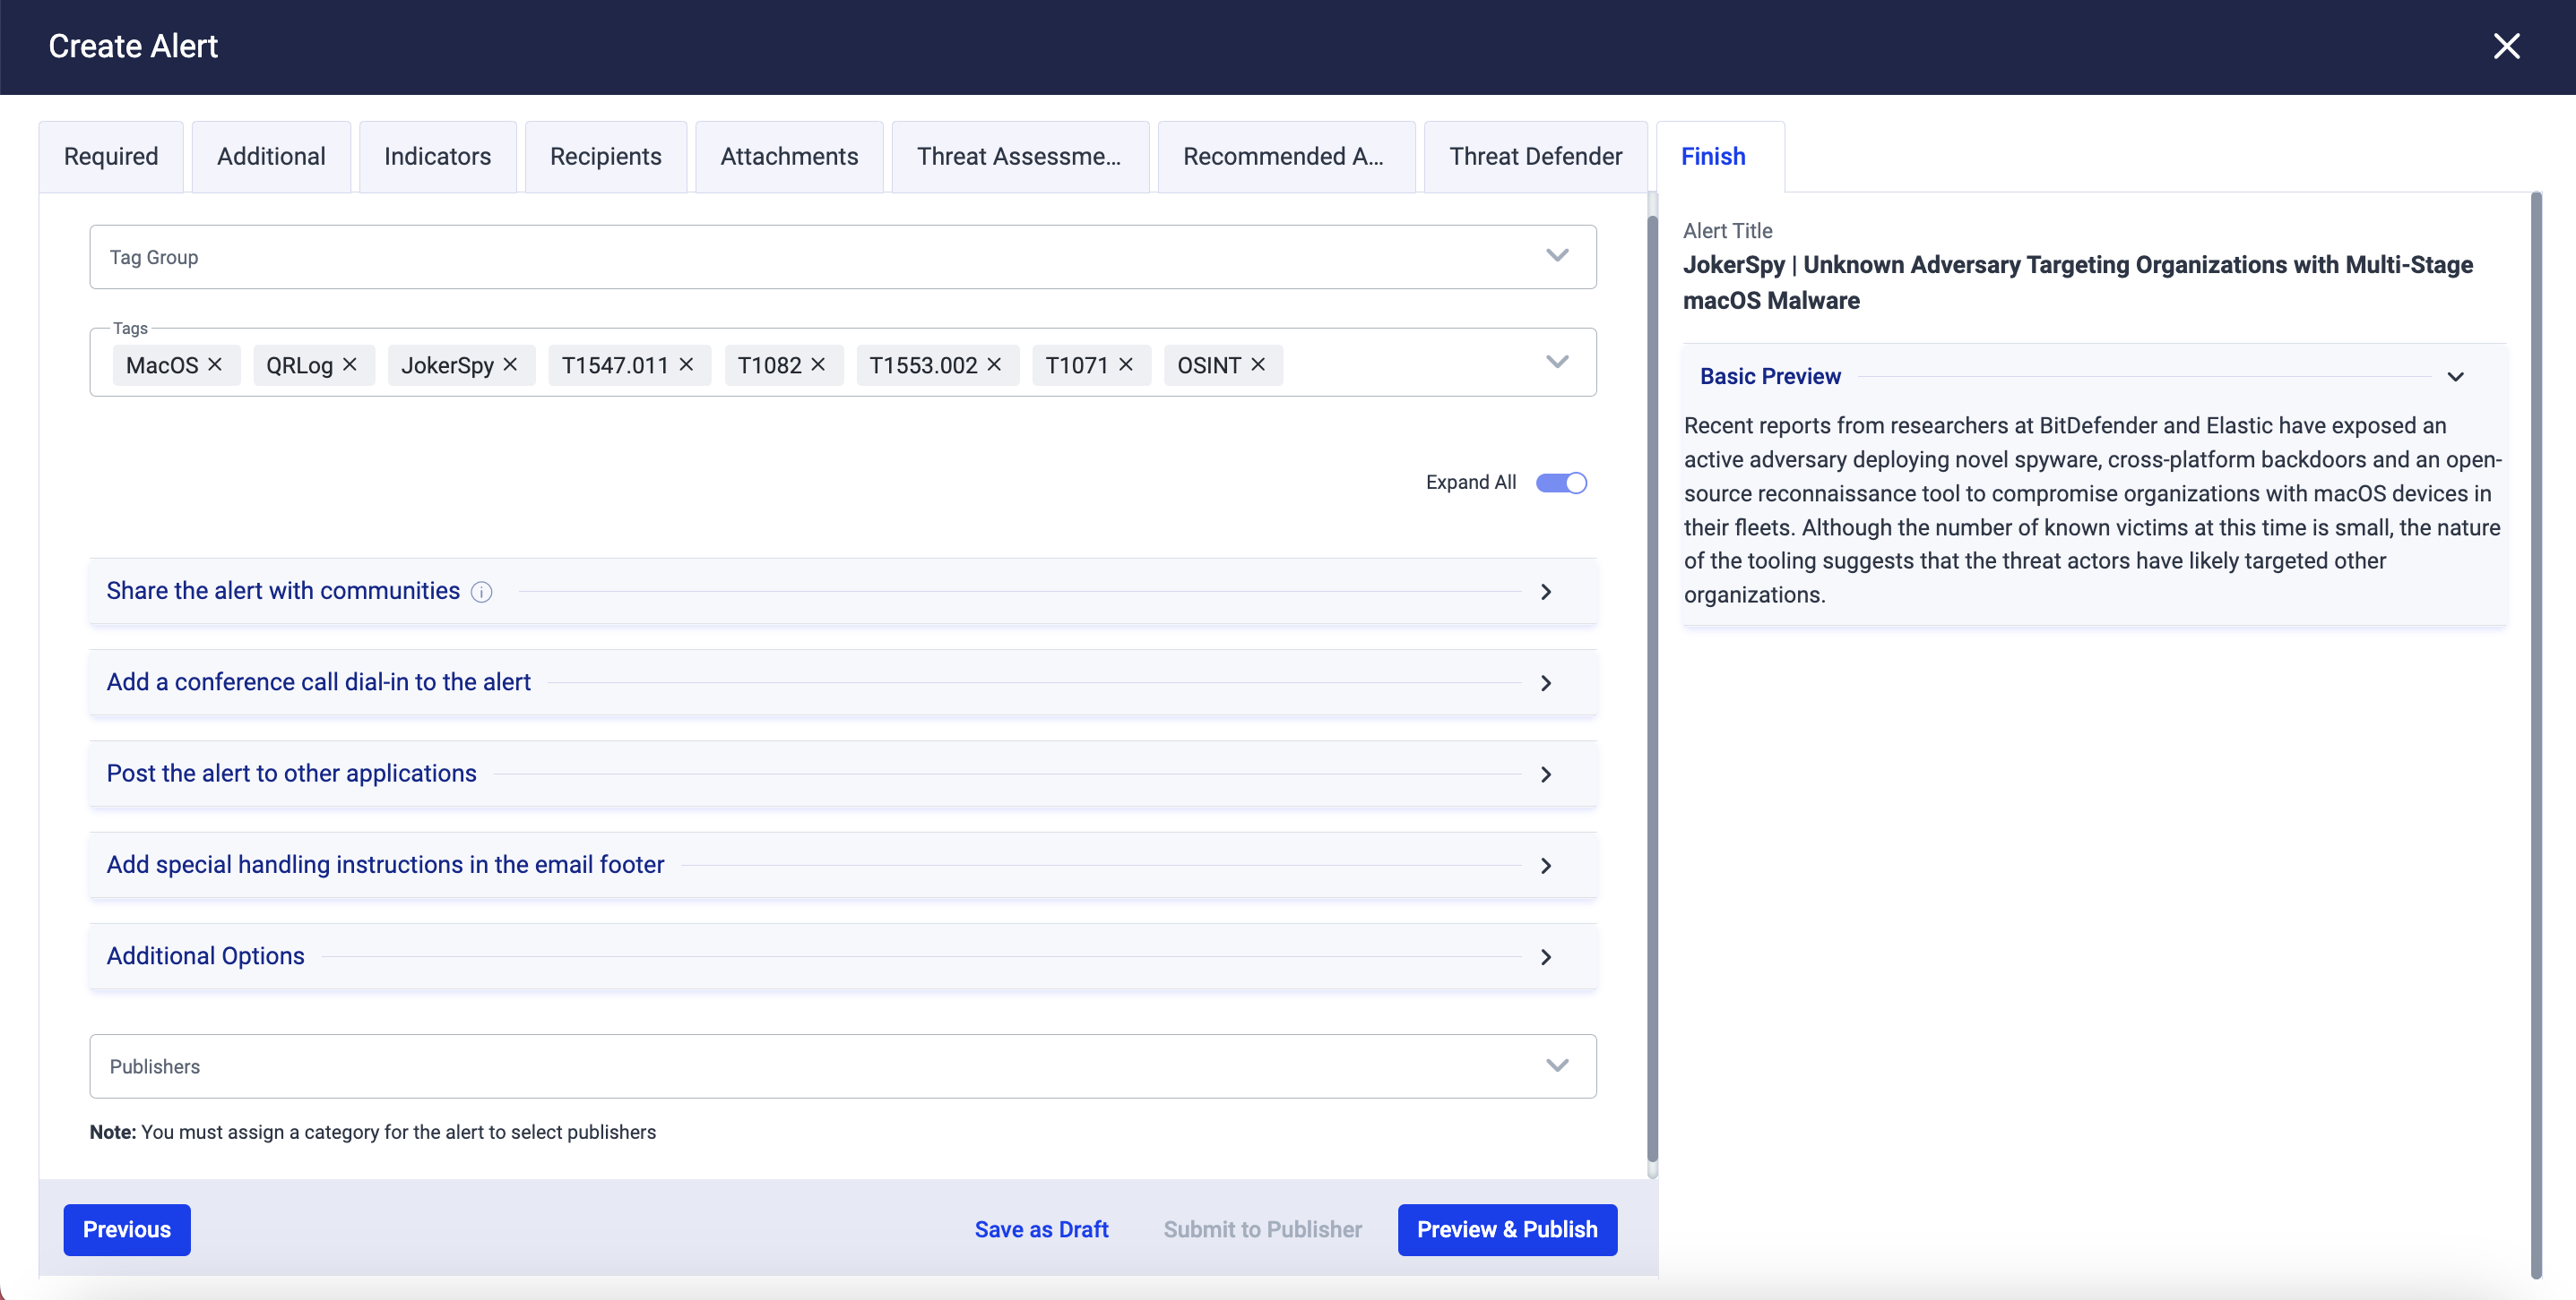Image resolution: width=2576 pixels, height=1300 pixels.
Task: Remove the JokerSpy tag
Action: click(511, 364)
